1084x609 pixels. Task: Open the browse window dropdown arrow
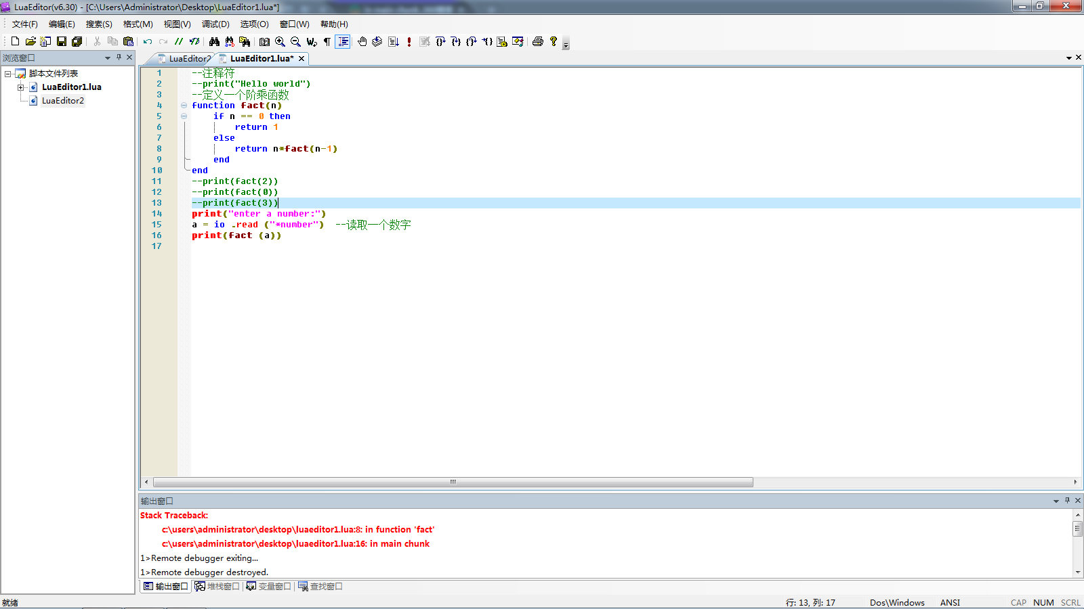pyautogui.click(x=107, y=58)
